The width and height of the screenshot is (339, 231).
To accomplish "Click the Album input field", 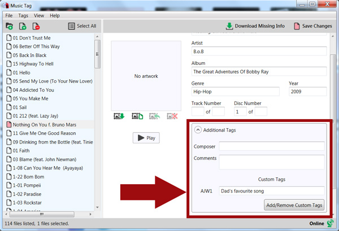I will [259, 72].
